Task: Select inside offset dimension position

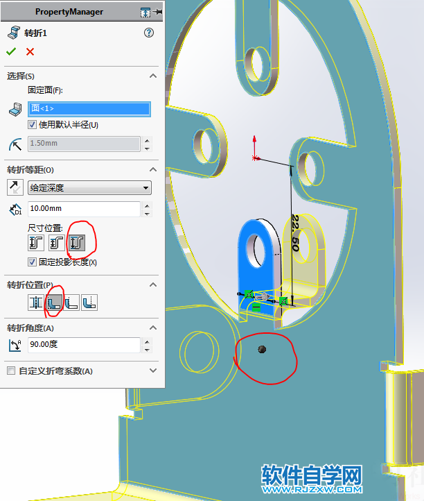Action: [x=57, y=242]
